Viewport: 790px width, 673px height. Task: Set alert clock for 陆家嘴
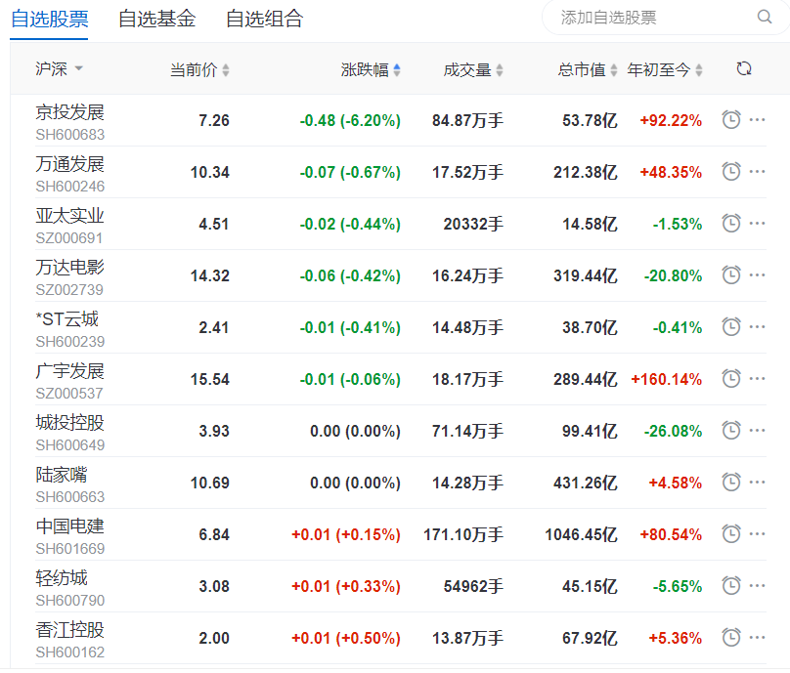(x=731, y=483)
